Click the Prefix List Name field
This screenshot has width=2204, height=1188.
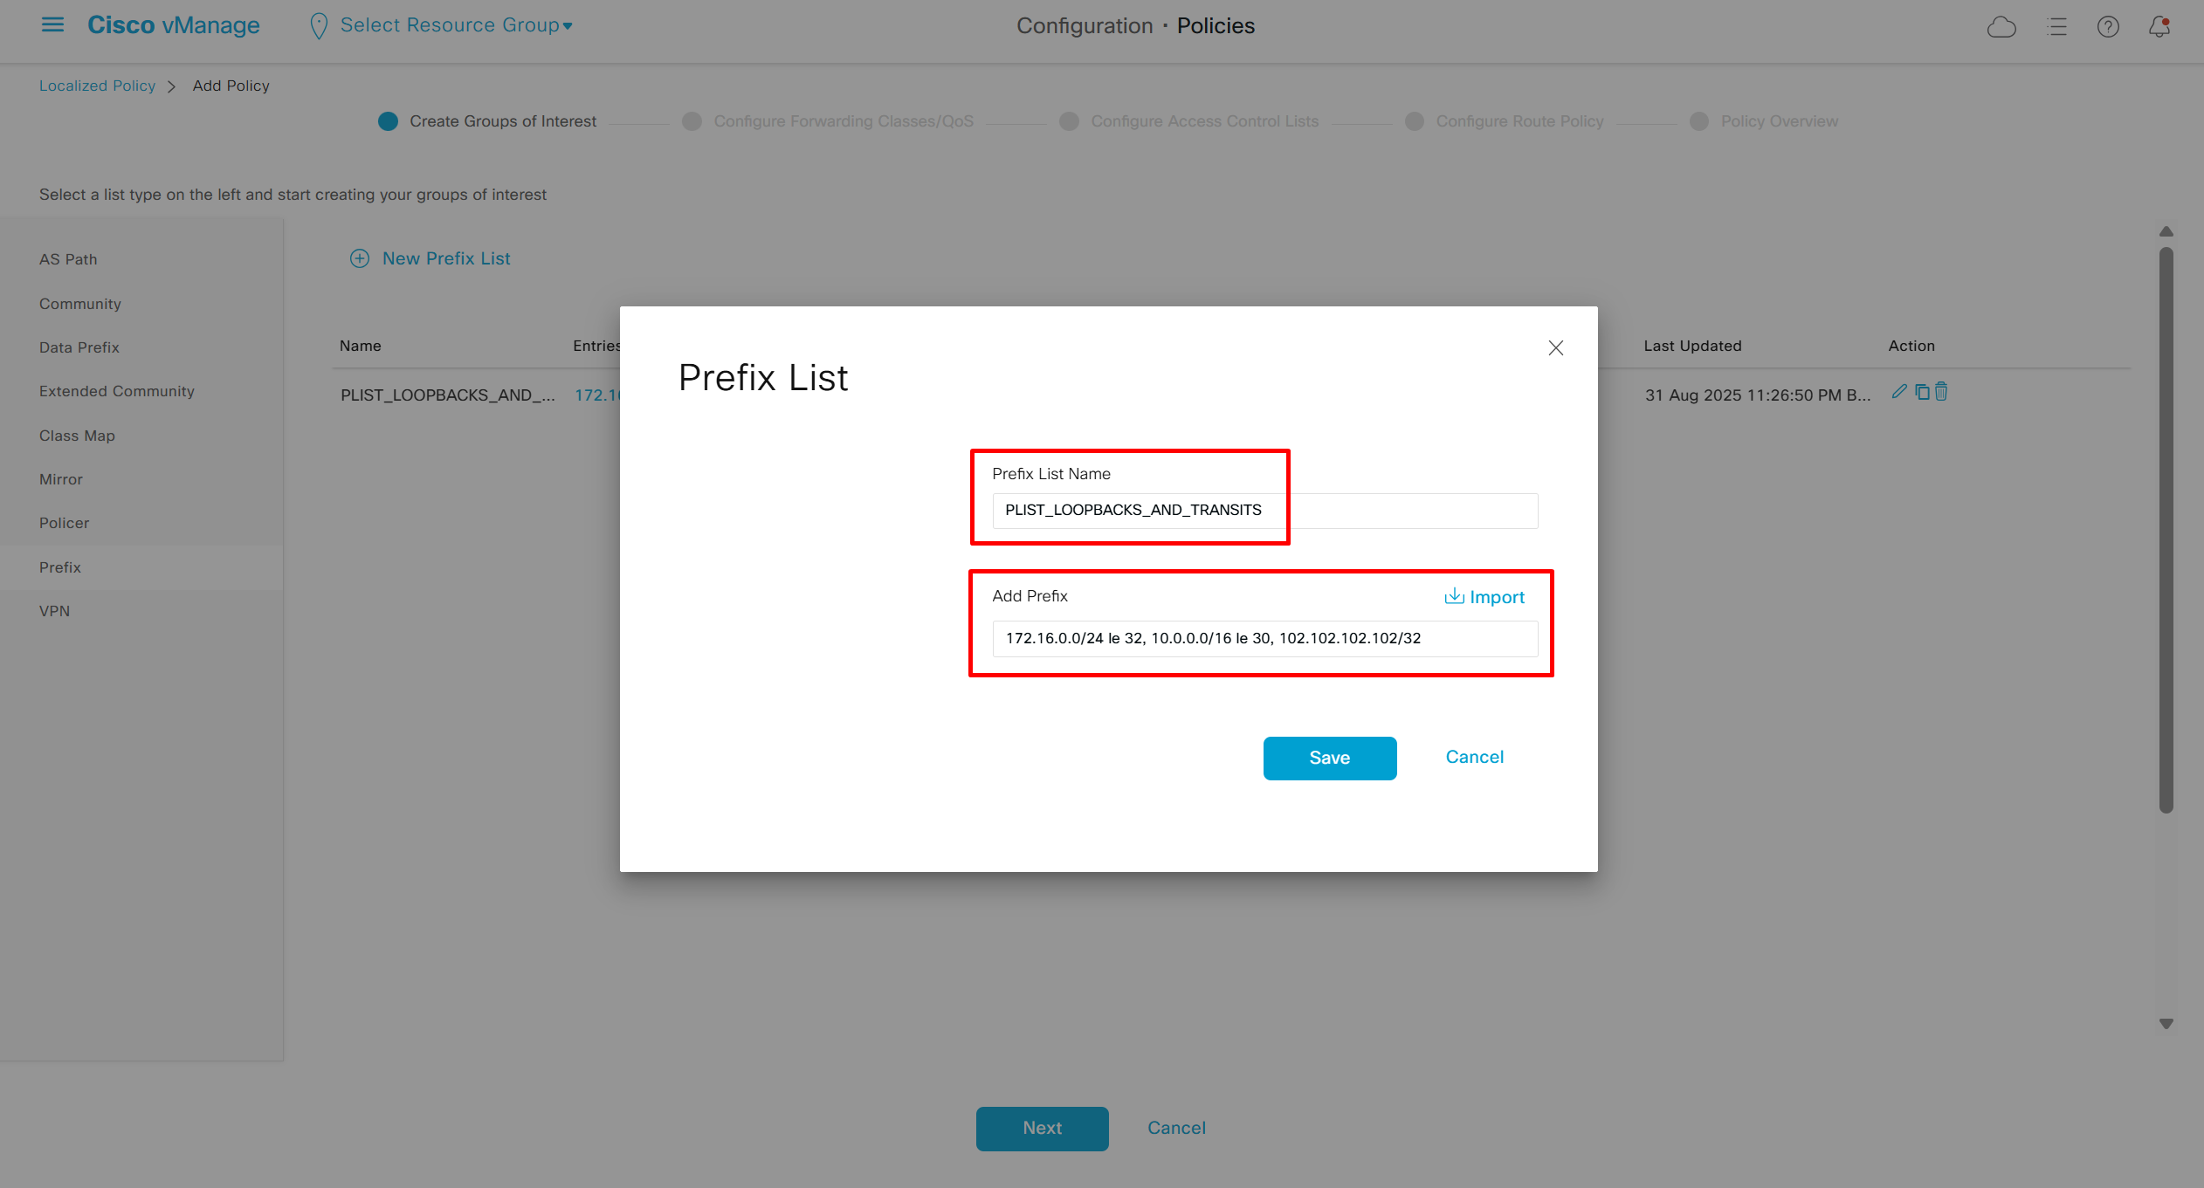tap(1264, 511)
